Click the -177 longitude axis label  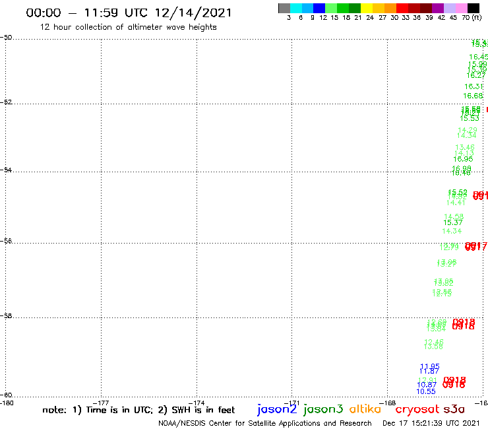(101, 403)
